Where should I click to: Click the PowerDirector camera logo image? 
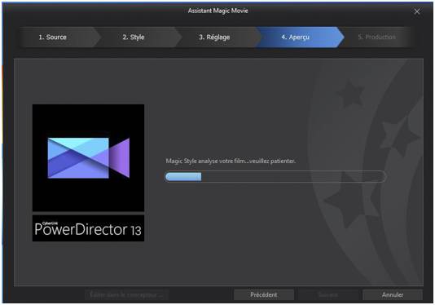[88, 157]
